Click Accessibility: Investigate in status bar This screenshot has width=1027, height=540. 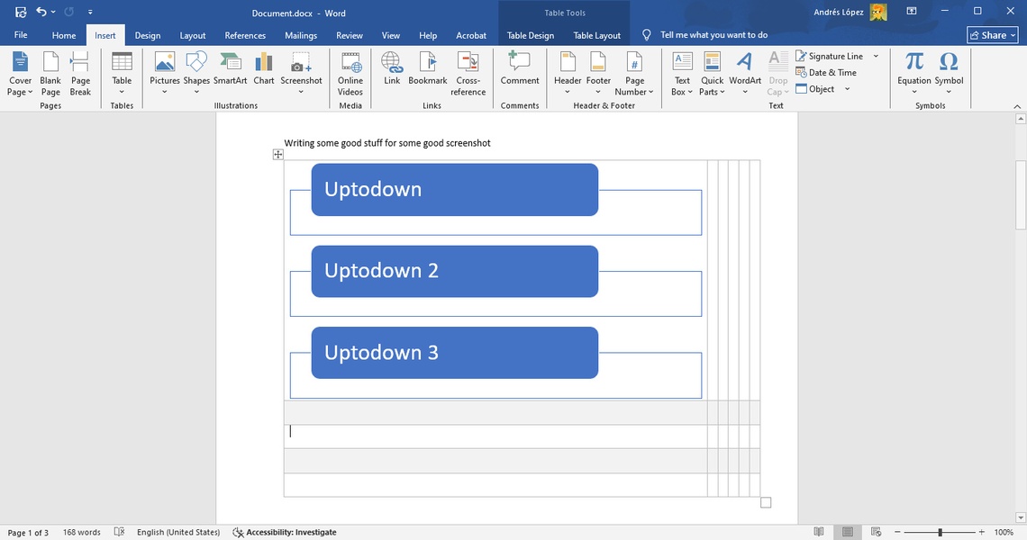pyautogui.click(x=285, y=532)
